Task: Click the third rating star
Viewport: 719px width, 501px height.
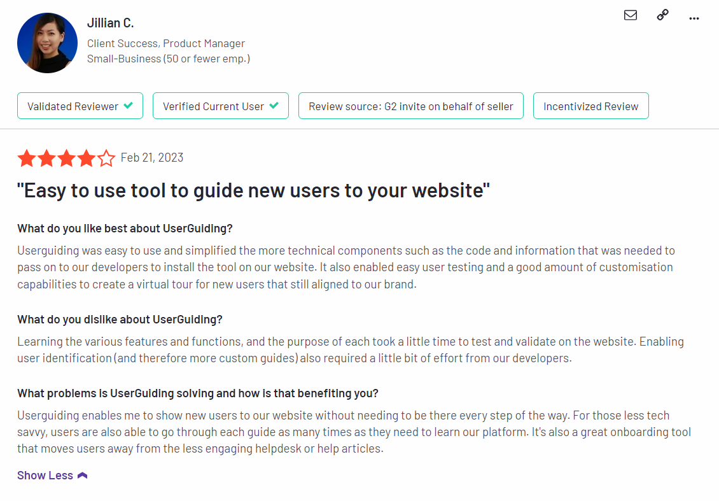Action: pos(66,158)
